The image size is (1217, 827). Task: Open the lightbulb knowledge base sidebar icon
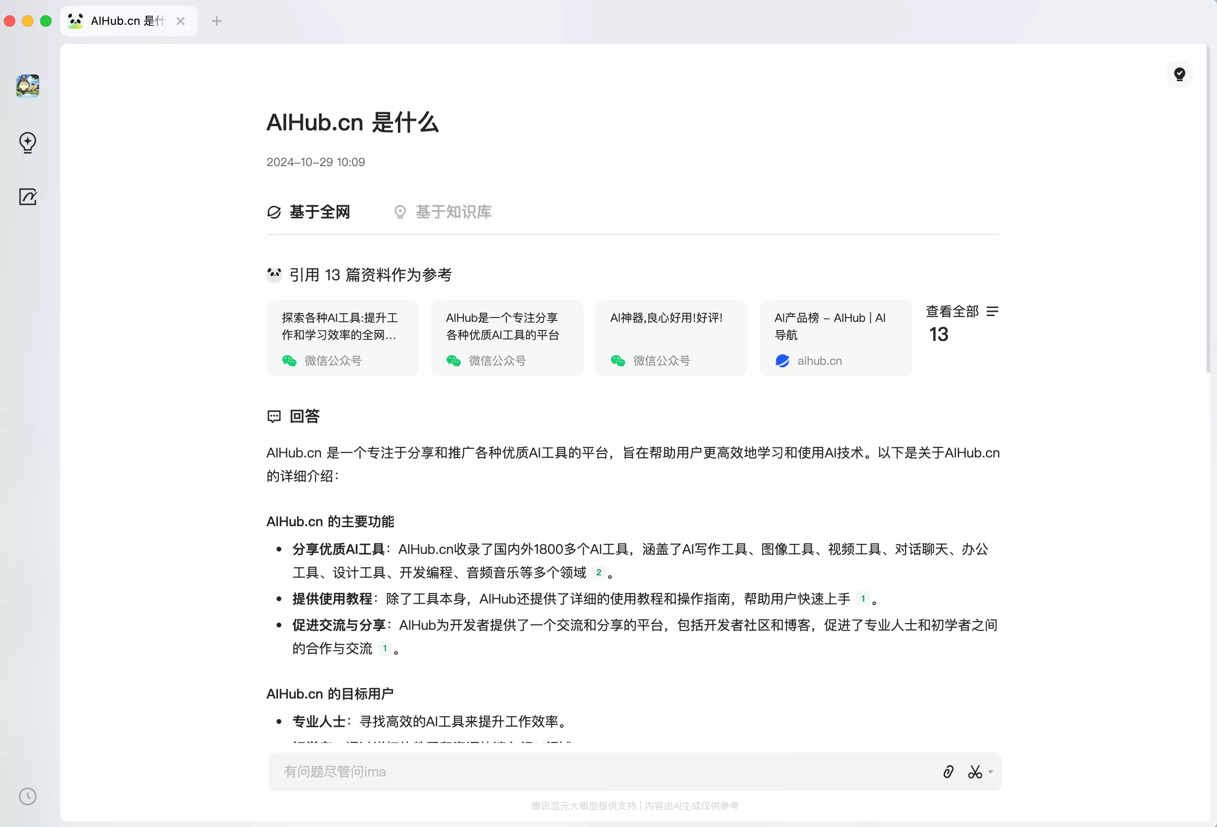pos(27,142)
